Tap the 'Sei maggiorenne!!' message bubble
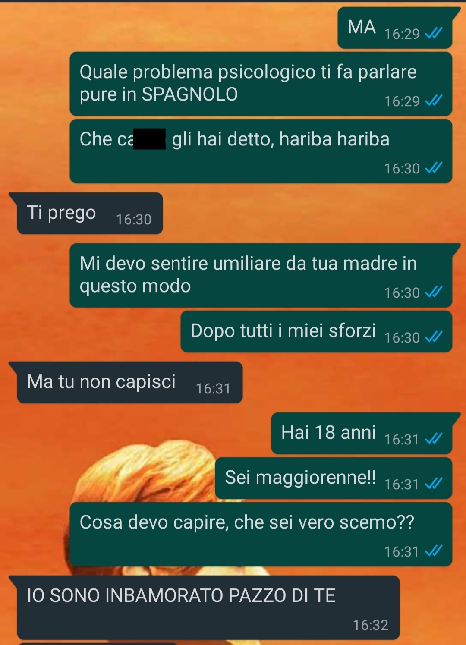 pos(334,478)
